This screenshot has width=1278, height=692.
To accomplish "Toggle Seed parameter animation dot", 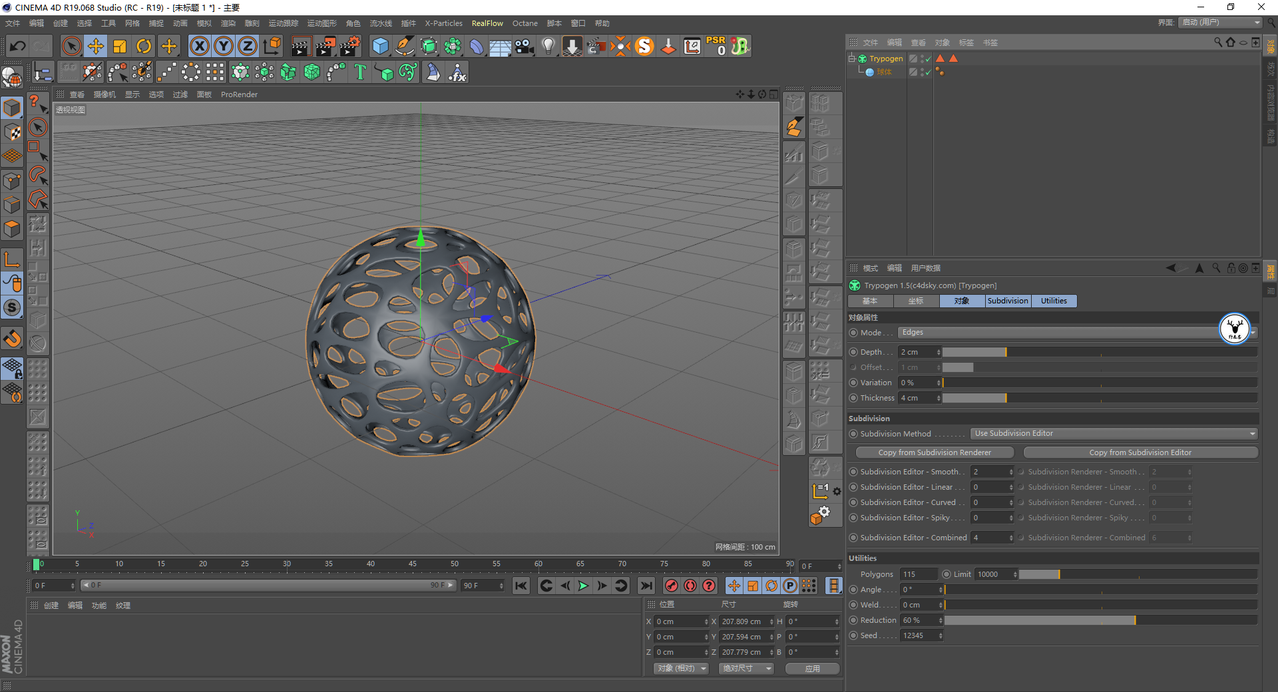I will pos(853,635).
